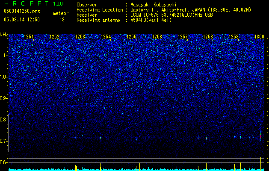The width and height of the screenshot is (269, 171).
Task: Click the 0.6 kHz axis label
Action: (x=3, y=162)
